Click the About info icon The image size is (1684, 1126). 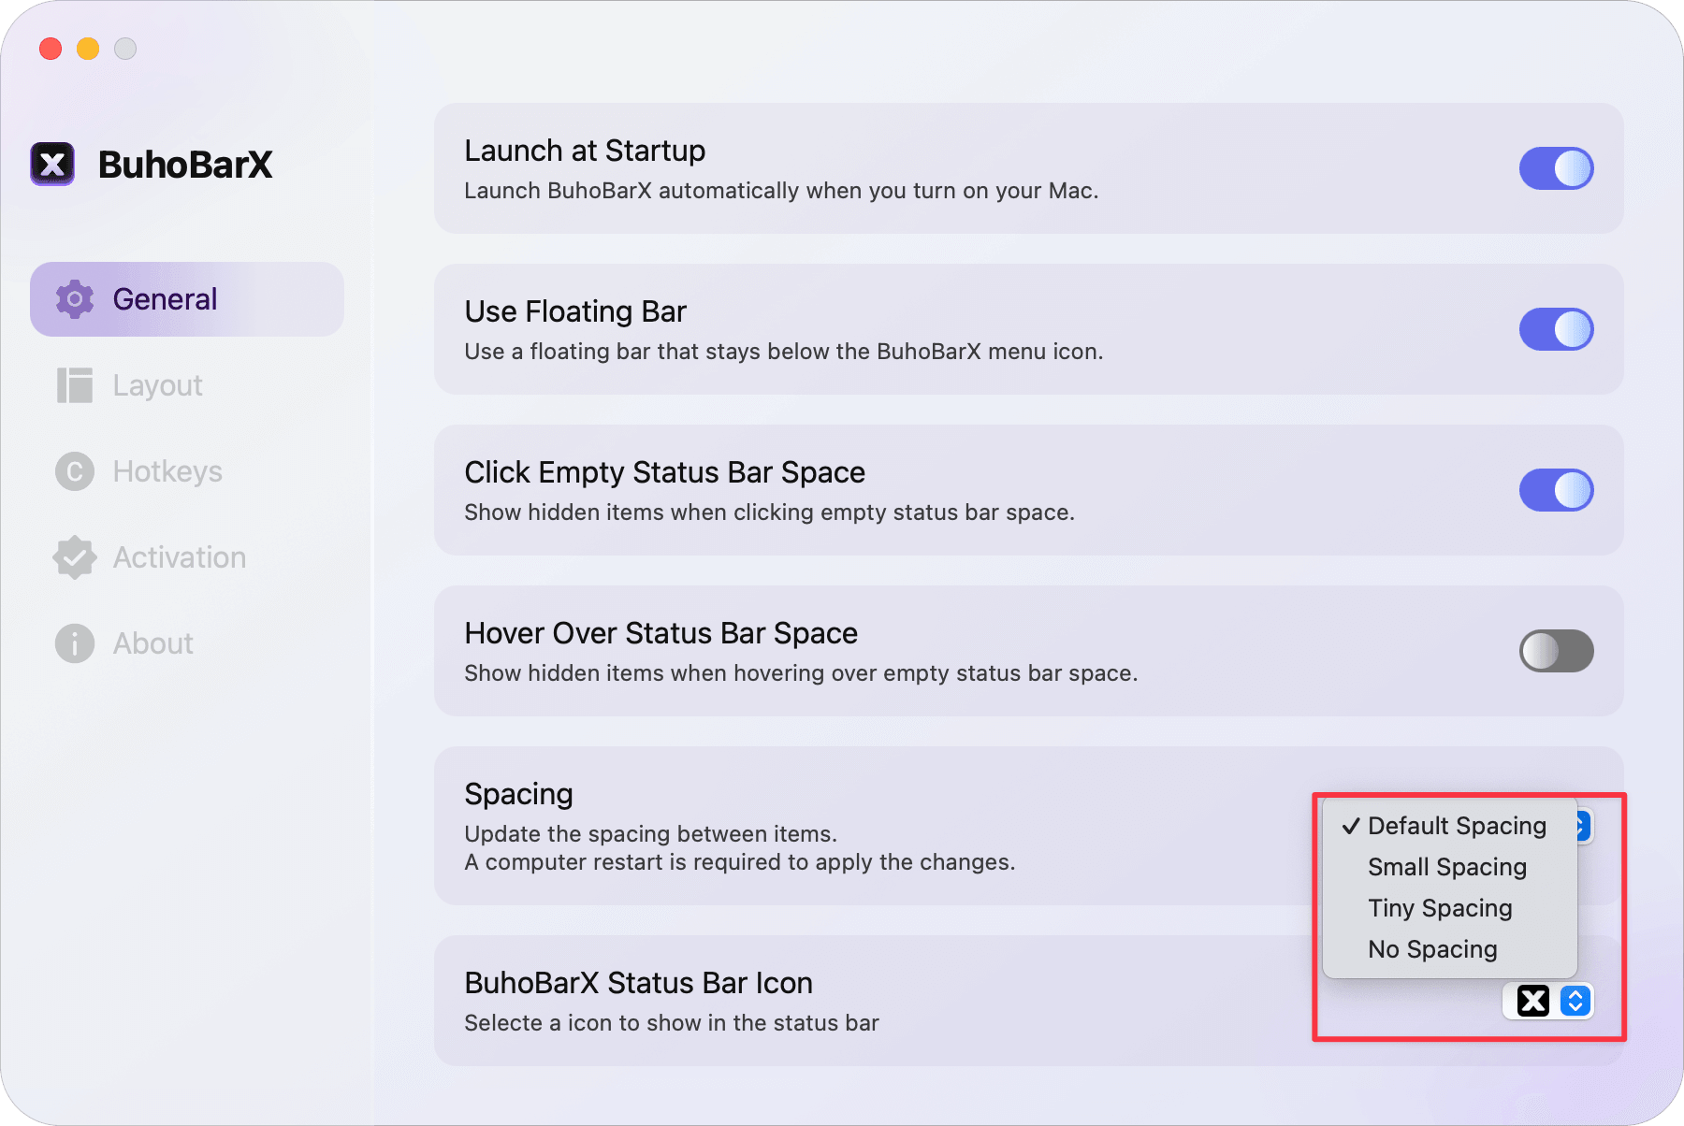[x=74, y=642]
